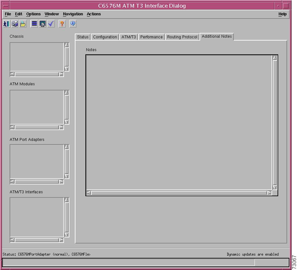Click inside the ATM Modules list box
Viewport: 298px width, 270px height.
[37, 107]
